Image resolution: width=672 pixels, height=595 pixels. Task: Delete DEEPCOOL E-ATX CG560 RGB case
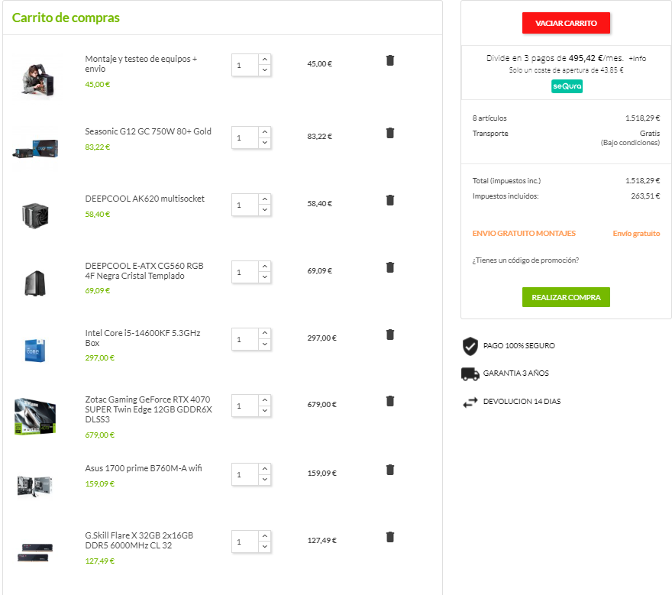[390, 267]
